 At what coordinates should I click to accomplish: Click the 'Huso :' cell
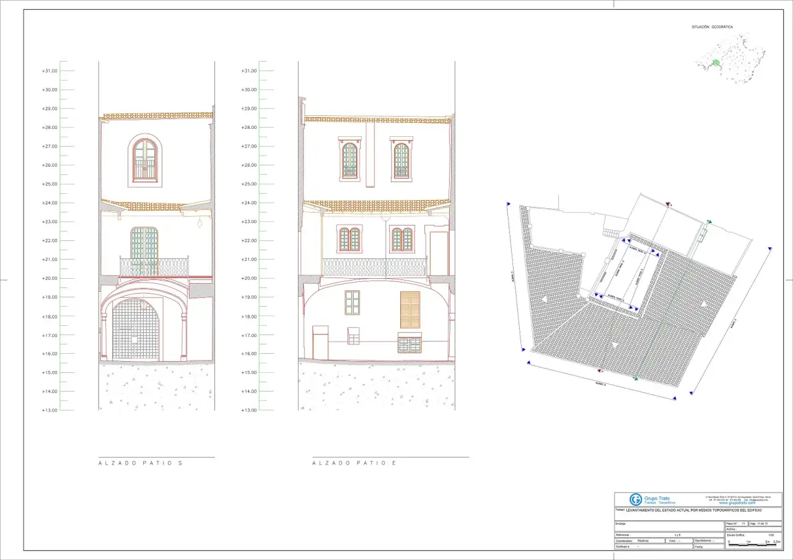[x=679, y=541]
